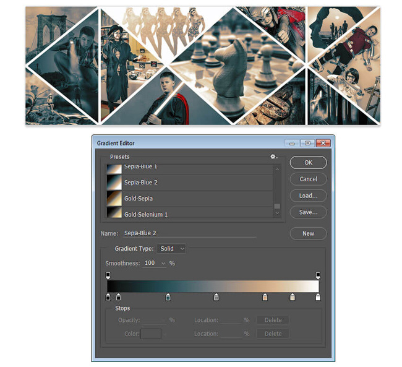The image size is (402, 367).
Task: Select the Sepia-Blue 1 preset thumbnail
Action: pos(114,168)
